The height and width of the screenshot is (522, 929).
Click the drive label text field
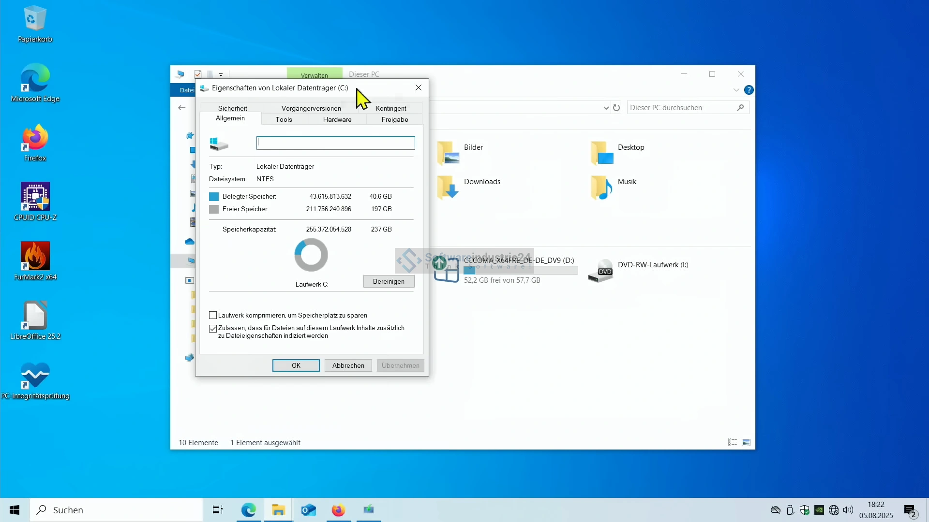pos(335,143)
